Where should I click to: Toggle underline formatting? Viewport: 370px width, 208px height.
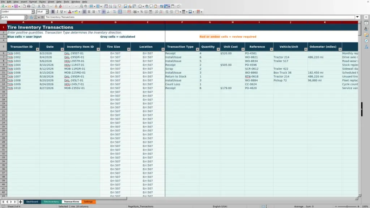(x=61, y=12)
